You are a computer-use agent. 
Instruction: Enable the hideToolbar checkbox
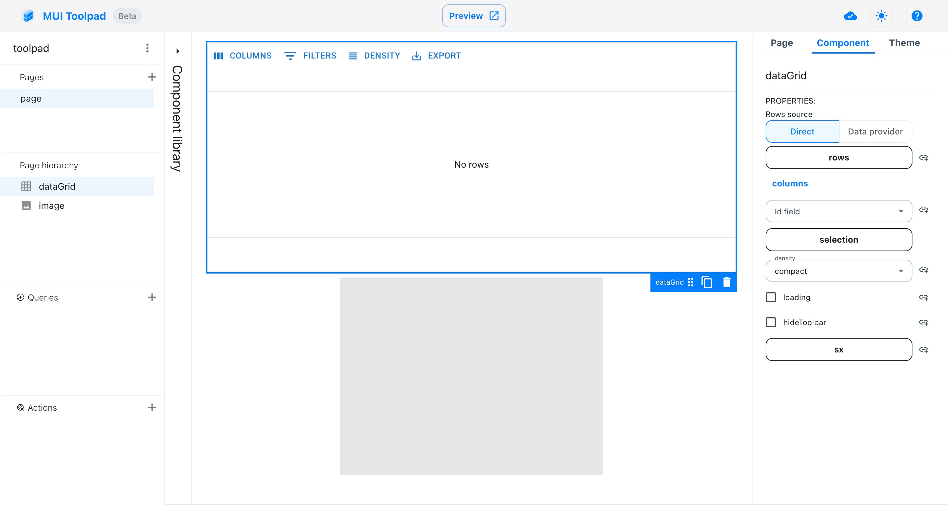(x=771, y=322)
